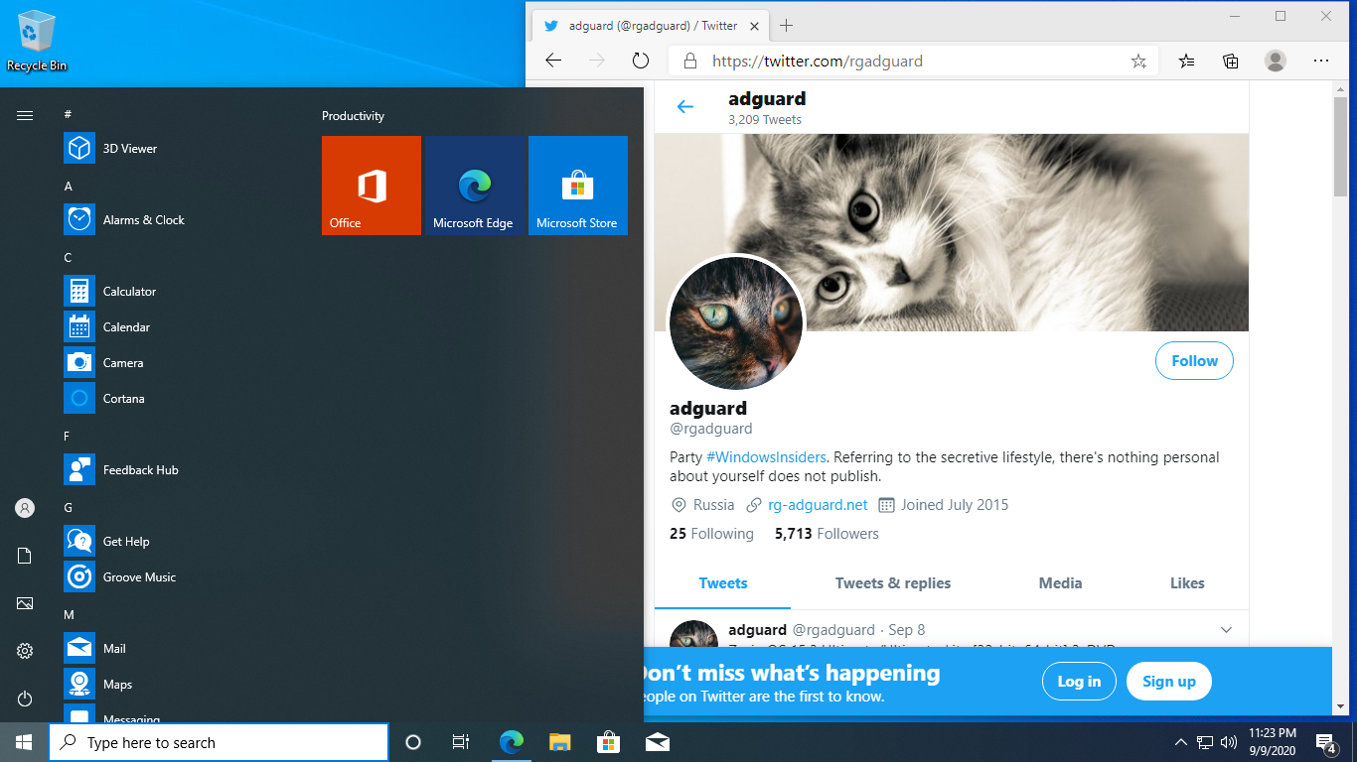Open the #WindowsInsiders hashtag link

tap(766, 457)
